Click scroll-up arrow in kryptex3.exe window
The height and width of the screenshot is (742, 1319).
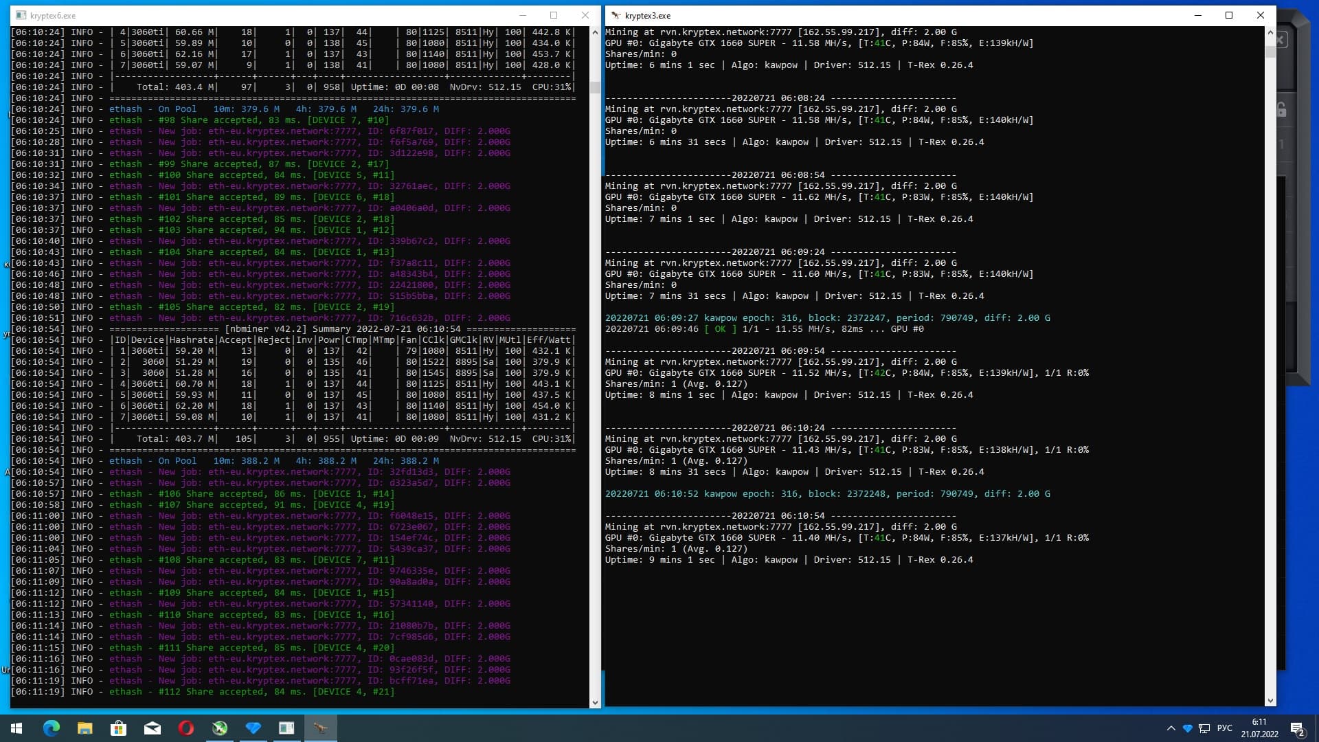pyautogui.click(x=1270, y=32)
